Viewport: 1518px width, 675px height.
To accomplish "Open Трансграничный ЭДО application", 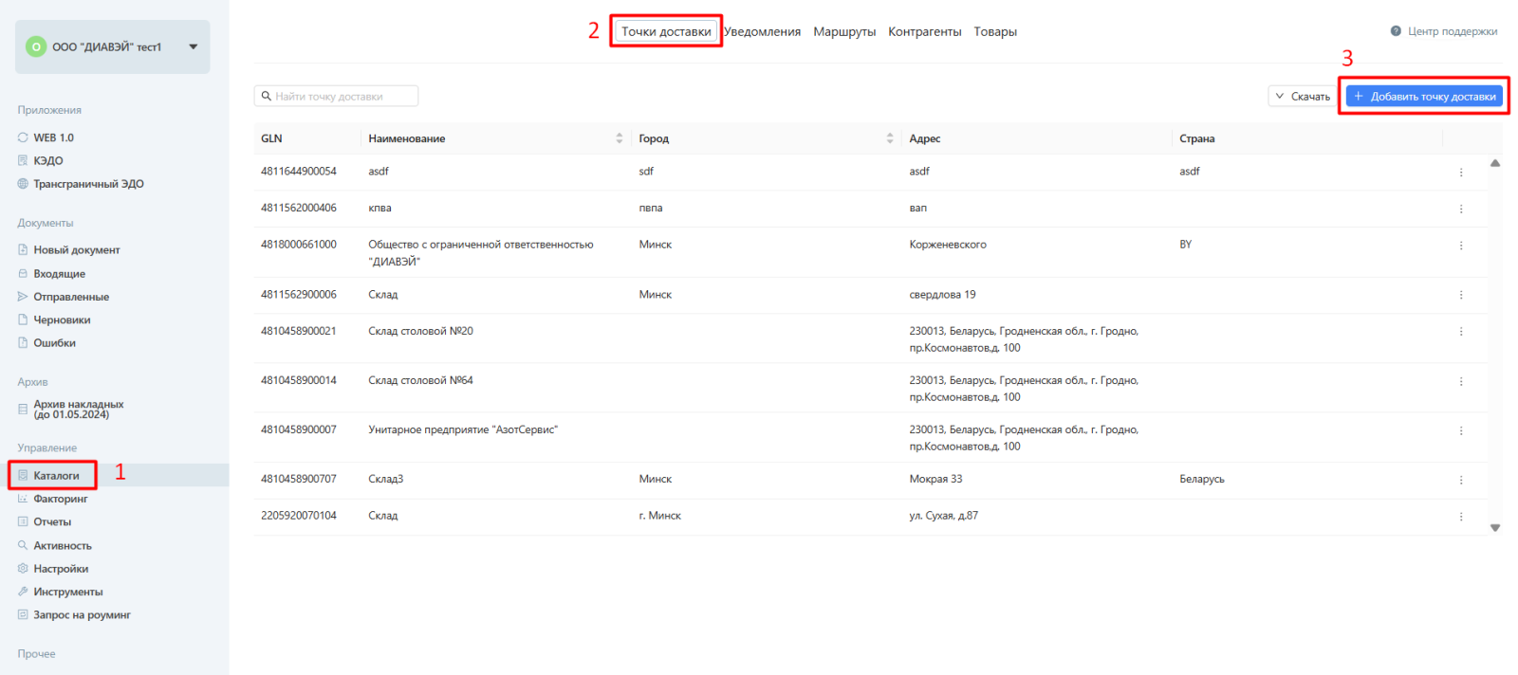I will 88,184.
